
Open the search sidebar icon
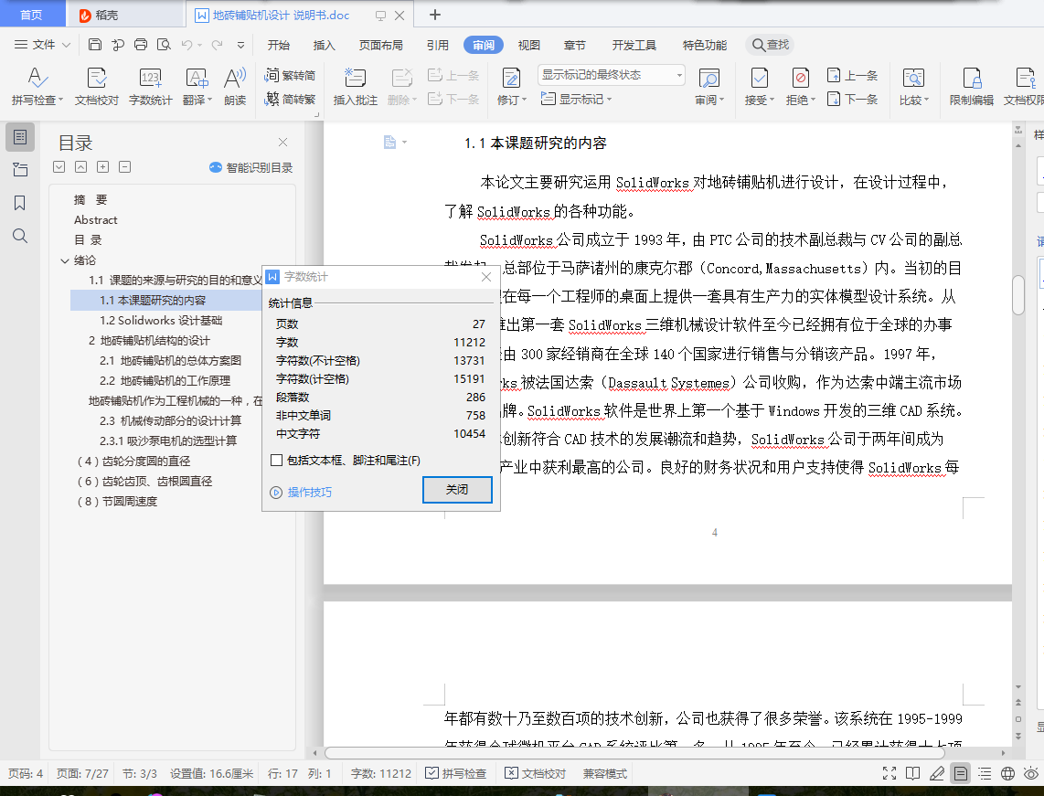[x=20, y=236]
